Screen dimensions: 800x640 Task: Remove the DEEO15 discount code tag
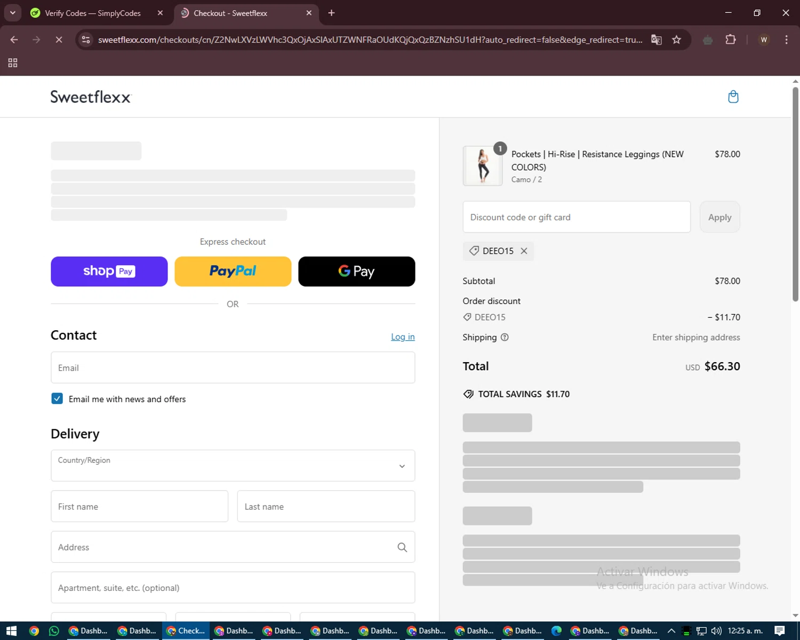coord(524,251)
